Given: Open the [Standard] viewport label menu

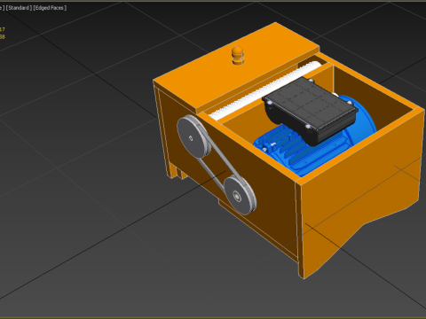Looking at the screenshot, I should tap(19, 8).
